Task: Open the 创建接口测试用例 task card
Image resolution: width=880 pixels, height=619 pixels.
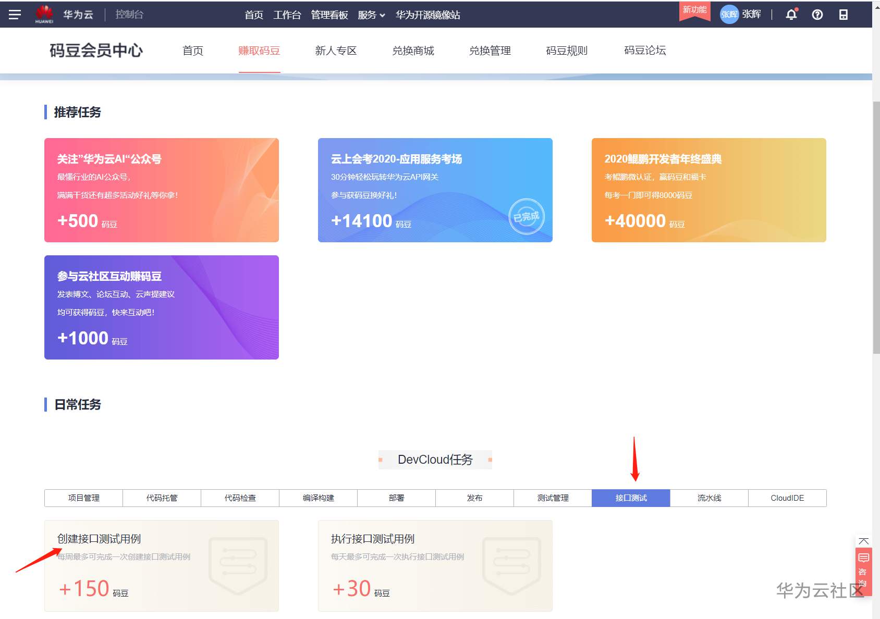Action: pyautogui.click(x=162, y=566)
